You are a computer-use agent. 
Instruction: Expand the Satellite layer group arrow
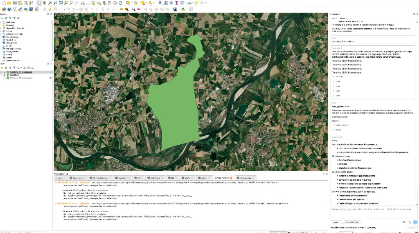pos(1,75)
